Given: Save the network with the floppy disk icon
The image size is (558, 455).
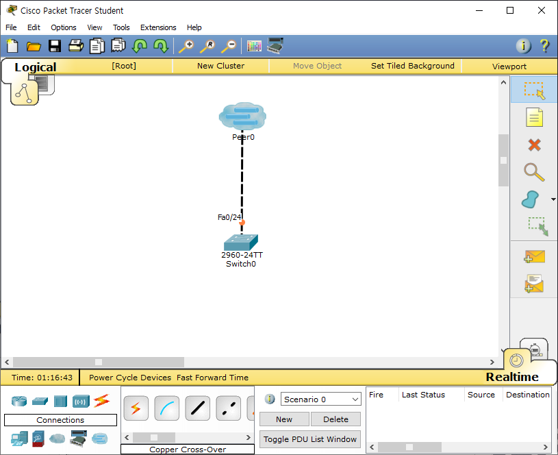Looking at the screenshot, I should coord(55,47).
